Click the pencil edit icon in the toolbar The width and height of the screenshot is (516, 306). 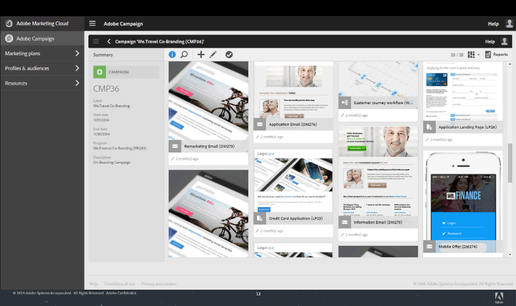point(213,55)
